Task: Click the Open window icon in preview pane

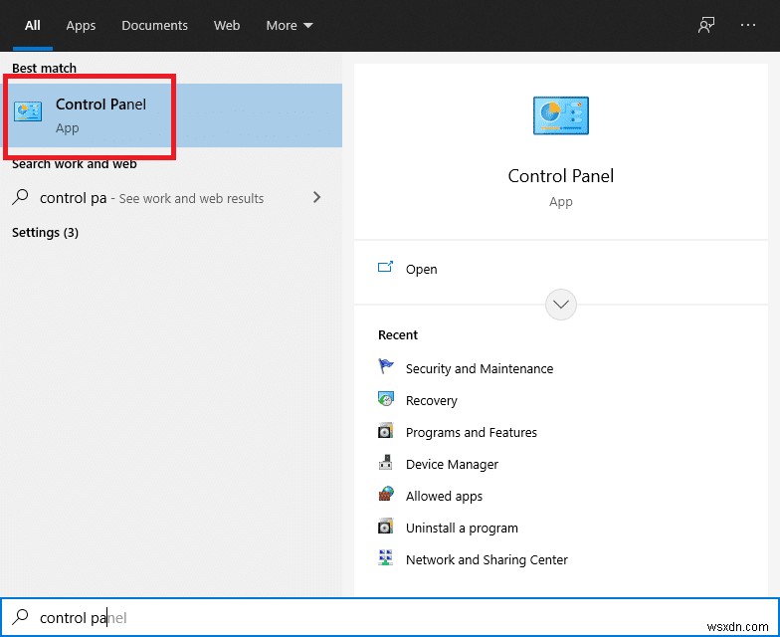Action: [386, 267]
